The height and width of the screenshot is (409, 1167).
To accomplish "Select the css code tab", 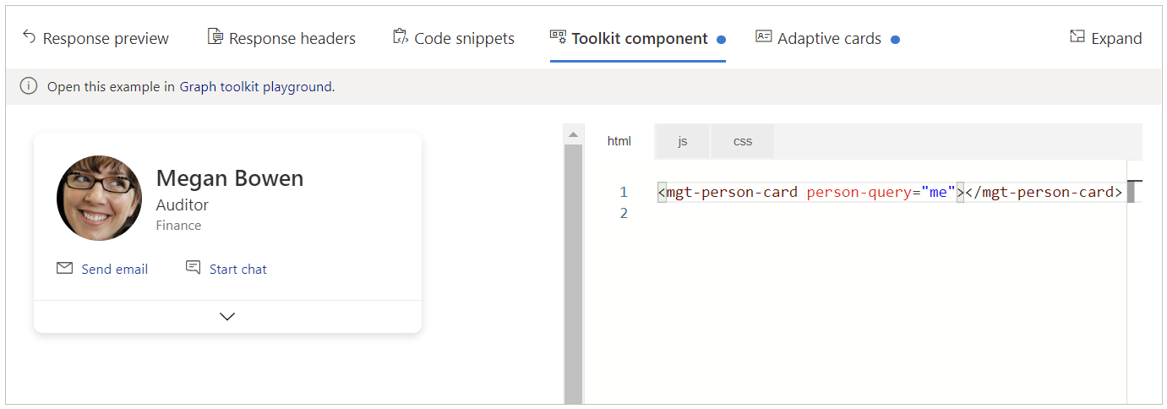I will (x=742, y=141).
